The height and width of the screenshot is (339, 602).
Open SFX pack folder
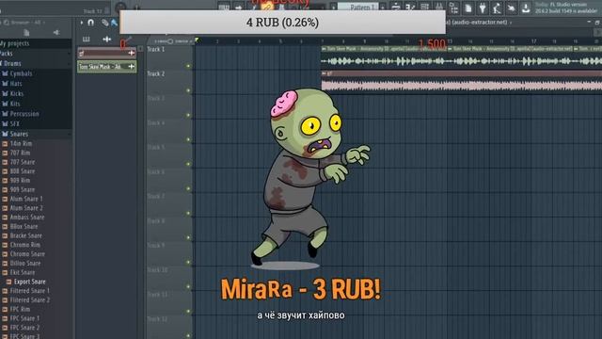(15, 123)
